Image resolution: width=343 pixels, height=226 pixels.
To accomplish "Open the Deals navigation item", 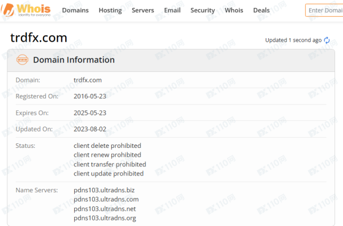I will (261, 10).
